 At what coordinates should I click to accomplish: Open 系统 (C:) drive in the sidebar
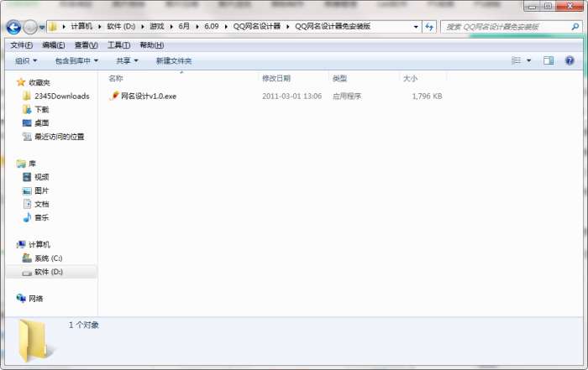pyautogui.click(x=49, y=258)
